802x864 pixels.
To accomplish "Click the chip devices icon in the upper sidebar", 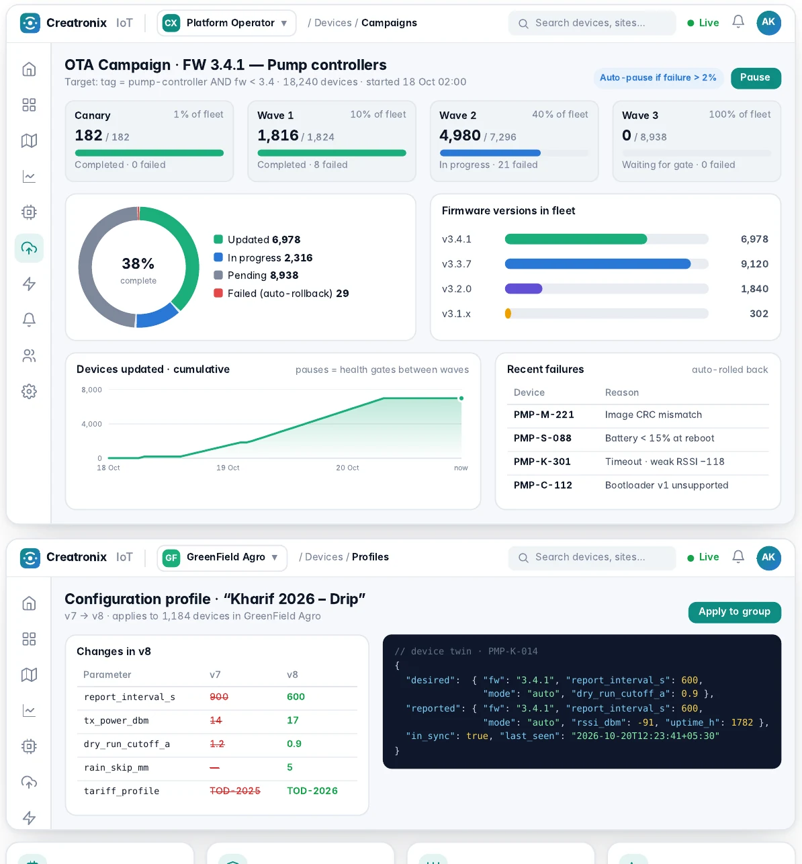I will coord(29,212).
